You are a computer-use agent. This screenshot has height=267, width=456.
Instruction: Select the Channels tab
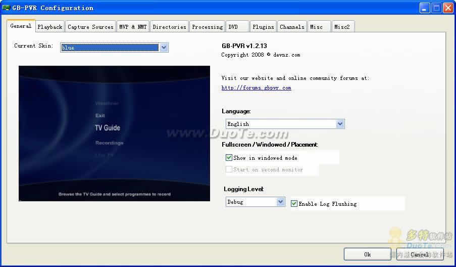point(292,27)
